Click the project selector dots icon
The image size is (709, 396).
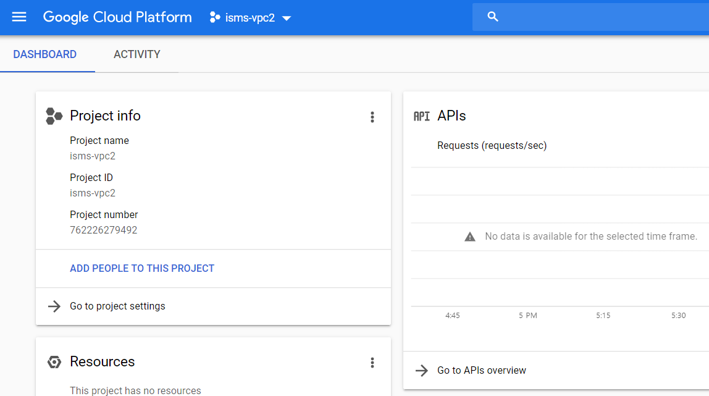tap(215, 17)
